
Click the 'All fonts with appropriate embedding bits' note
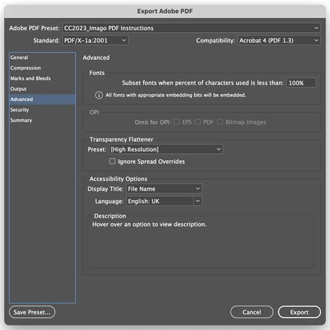(x=176, y=95)
